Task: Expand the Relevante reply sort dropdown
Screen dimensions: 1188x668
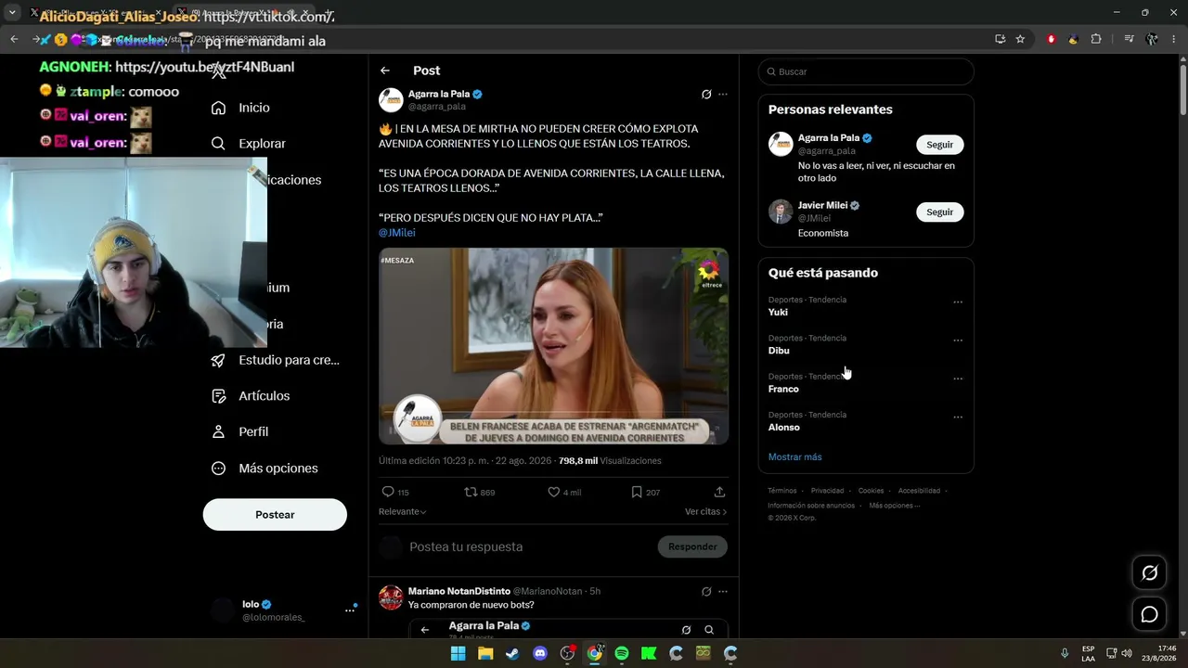Action: pos(402,512)
